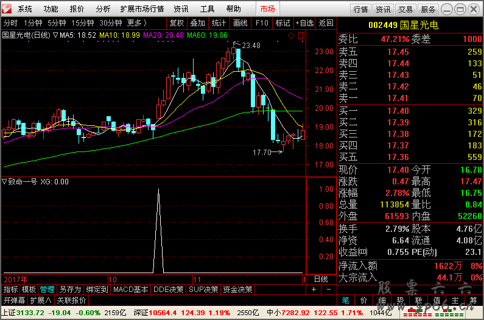Expand the 更多 timeframe dropdown
Image resolution: width=484 pixels, height=320 pixels.
[x=137, y=23]
